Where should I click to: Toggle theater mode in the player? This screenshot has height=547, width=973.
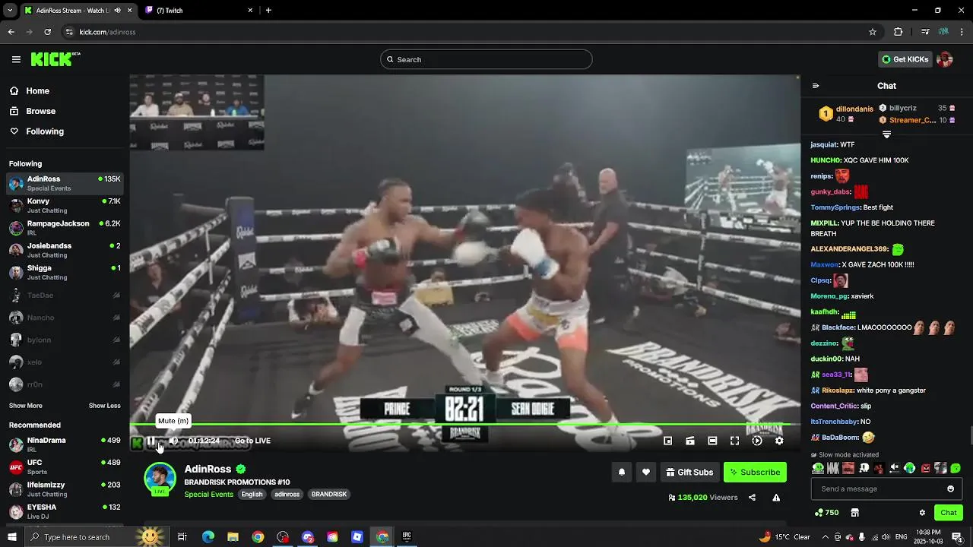712,441
